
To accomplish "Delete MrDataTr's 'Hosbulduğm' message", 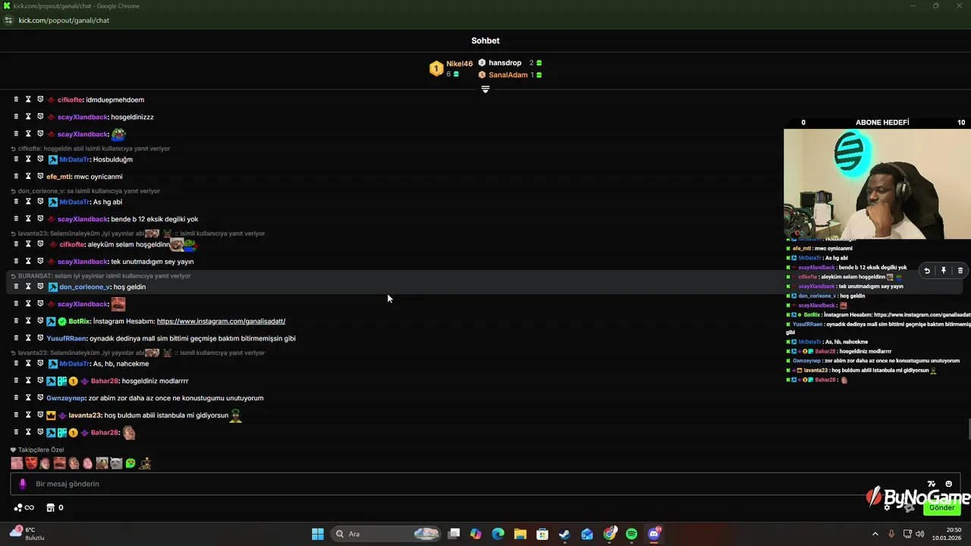I will (x=16, y=159).
